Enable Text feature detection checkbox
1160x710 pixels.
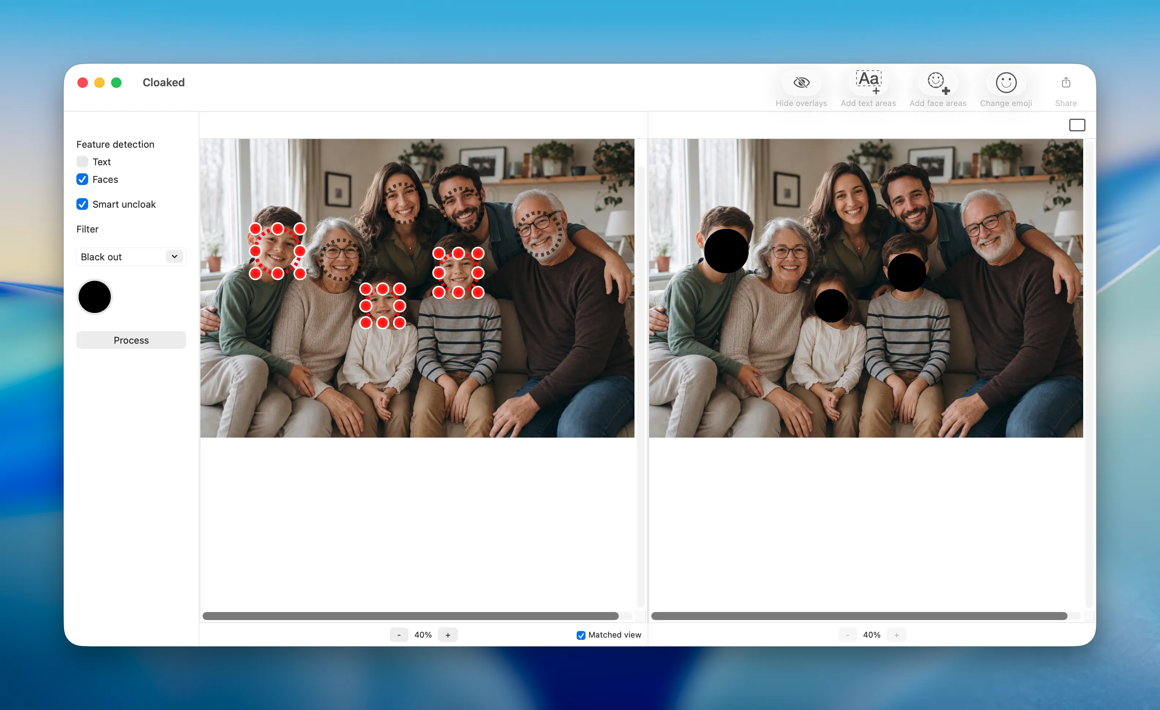[82, 162]
